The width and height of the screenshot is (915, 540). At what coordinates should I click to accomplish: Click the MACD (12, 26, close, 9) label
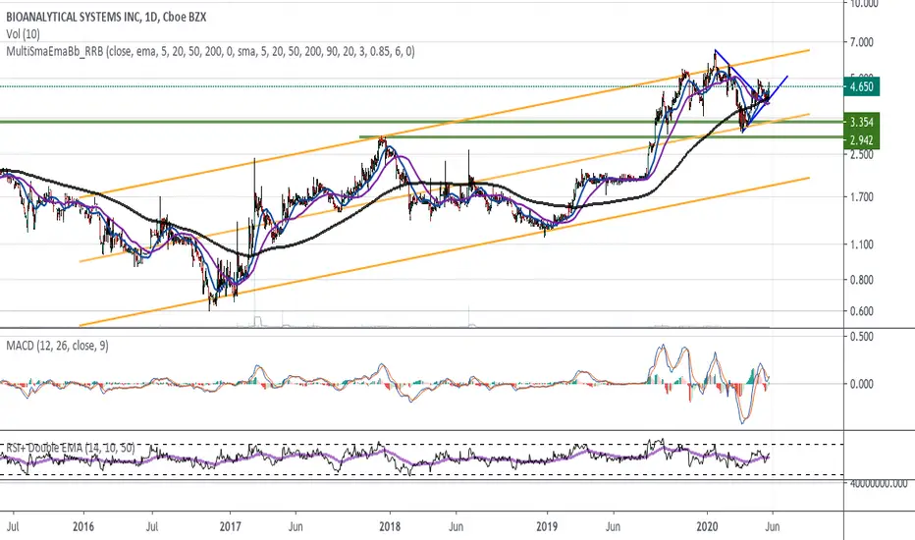coord(57,346)
